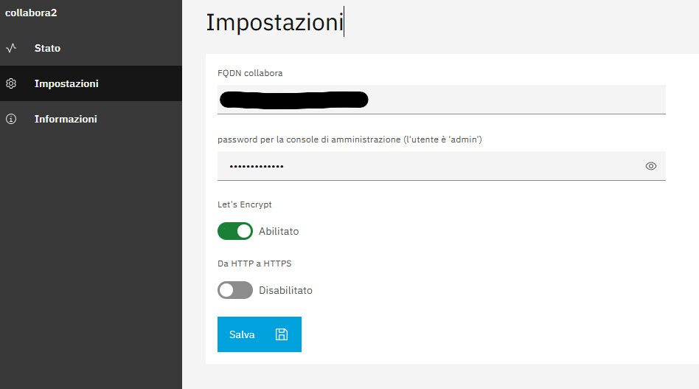Show password using the eye icon
This screenshot has height=389, width=699.
click(650, 166)
